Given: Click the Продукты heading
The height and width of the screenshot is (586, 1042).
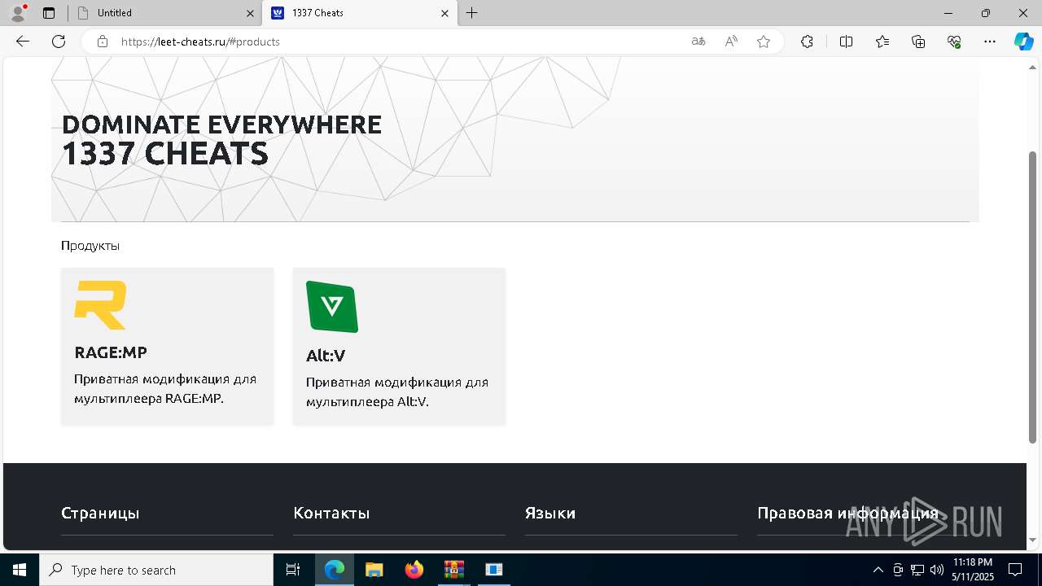Looking at the screenshot, I should pos(90,246).
